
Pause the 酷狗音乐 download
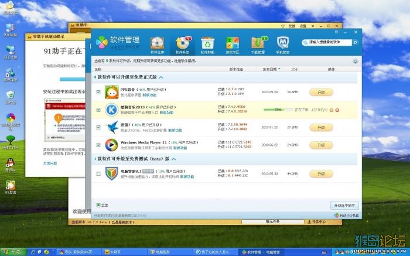point(332,110)
